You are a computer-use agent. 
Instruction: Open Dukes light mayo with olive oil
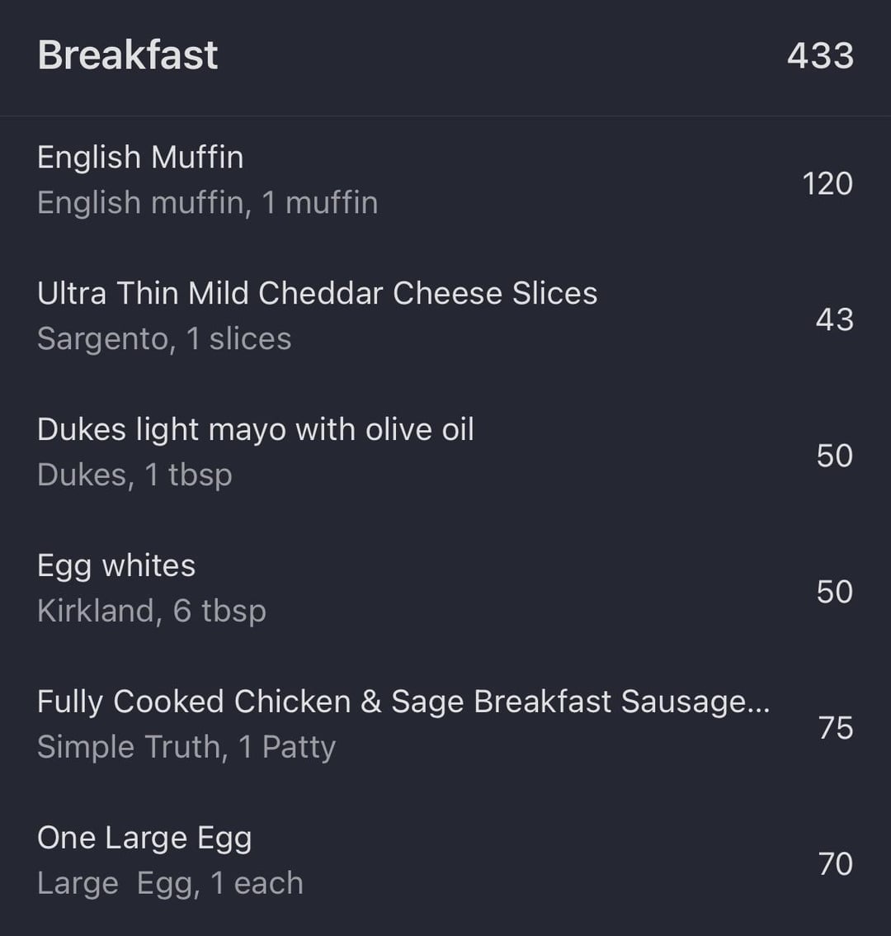pos(255,429)
